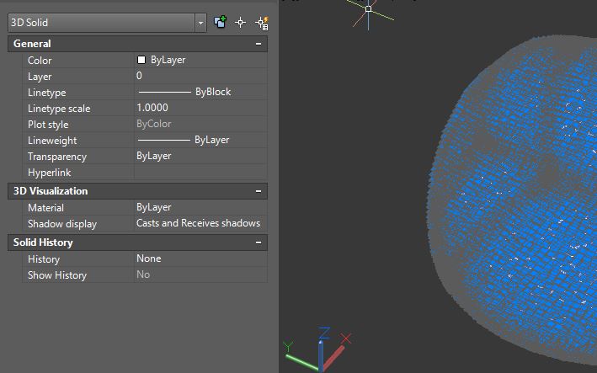This screenshot has width=597, height=373.
Task: Select the History None value
Action: tap(200, 258)
